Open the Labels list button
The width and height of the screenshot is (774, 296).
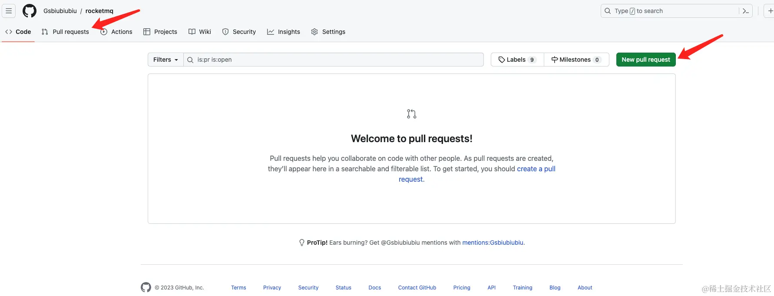click(517, 60)
